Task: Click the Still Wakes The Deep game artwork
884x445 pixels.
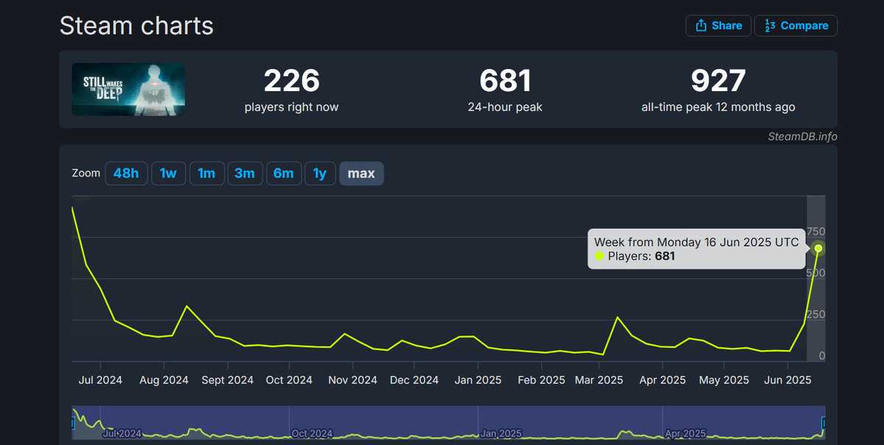Action: pos(127,90)
